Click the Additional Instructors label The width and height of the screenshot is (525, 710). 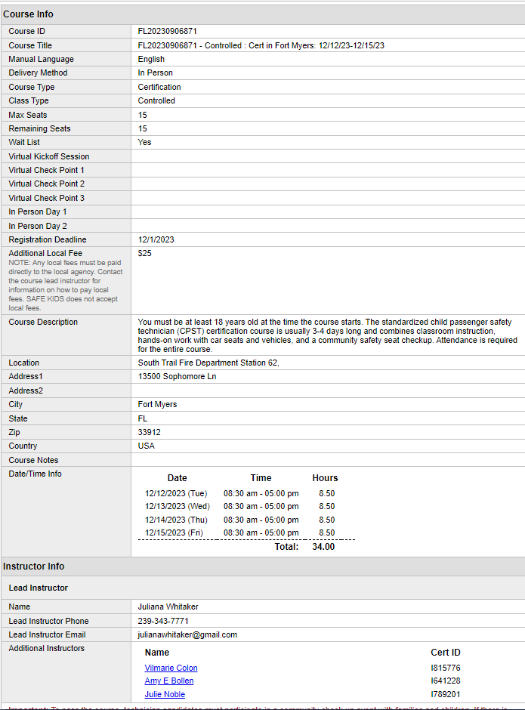[46, 648]
